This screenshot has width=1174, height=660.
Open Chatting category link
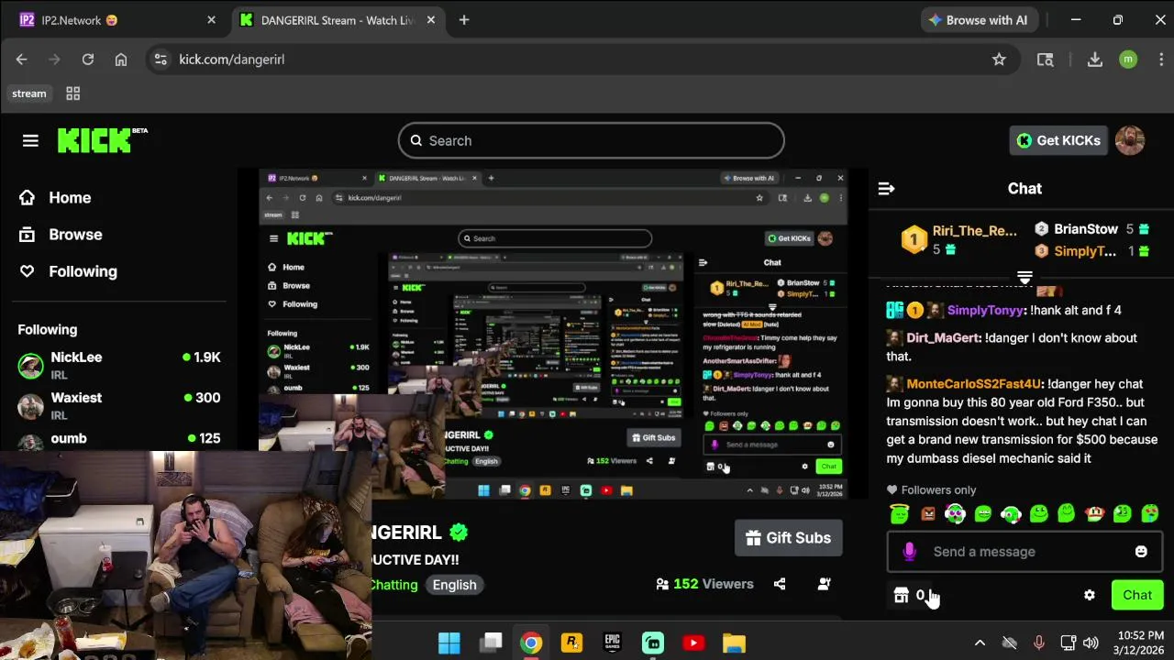coord(394,585)
